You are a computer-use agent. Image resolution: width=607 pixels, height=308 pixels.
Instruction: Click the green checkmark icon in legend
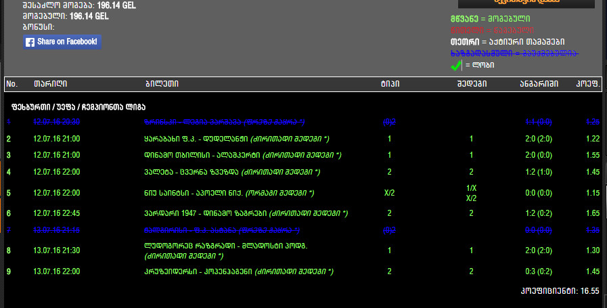(456, 65)
